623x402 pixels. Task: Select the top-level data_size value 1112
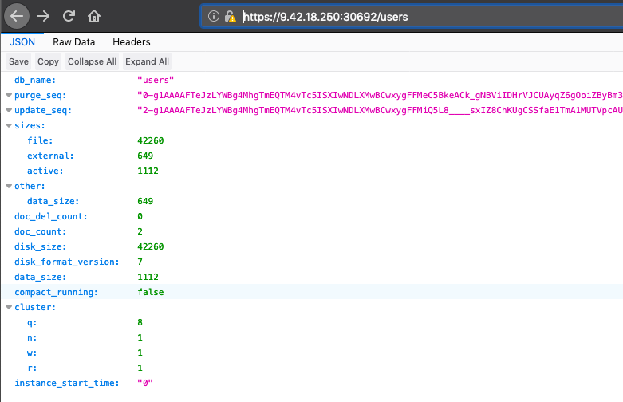tap(148, 277)
